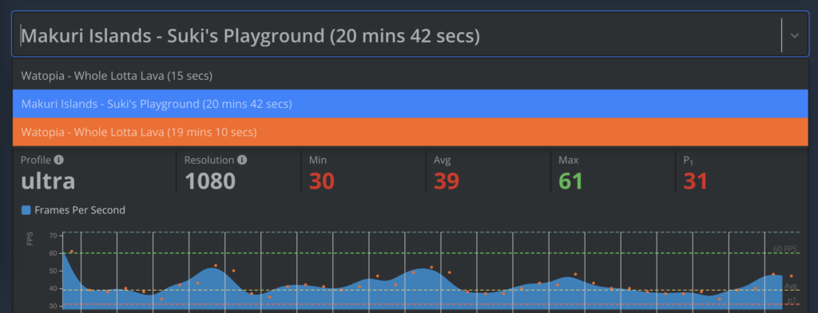The width and height of the screenshot is (818, 313).
Task: Click the 1080 resolution value
Action: point(210,181)
